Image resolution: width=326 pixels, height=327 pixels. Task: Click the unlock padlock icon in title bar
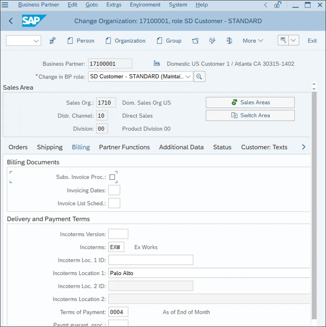click(277, 5)
